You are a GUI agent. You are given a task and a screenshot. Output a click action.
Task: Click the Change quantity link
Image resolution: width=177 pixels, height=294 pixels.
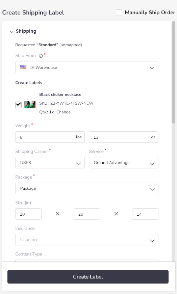point(64,112)
